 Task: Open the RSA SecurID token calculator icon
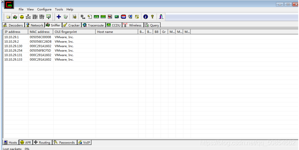(x=124, y=17)
